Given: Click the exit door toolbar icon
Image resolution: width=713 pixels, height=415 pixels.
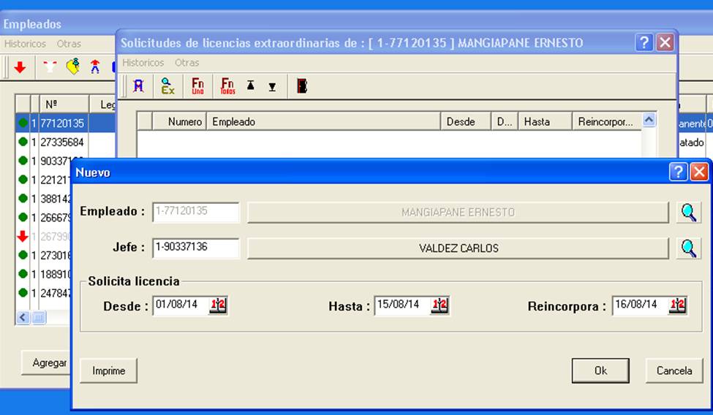Looking at the screenshot, I should tap(302, 85).
